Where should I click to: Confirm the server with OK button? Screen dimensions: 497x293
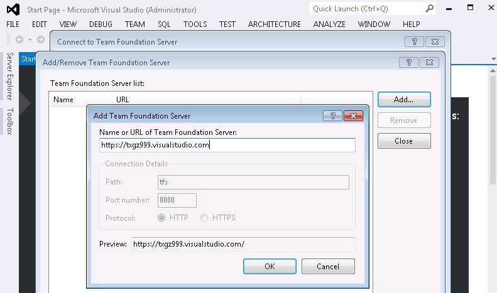point(270,267)
